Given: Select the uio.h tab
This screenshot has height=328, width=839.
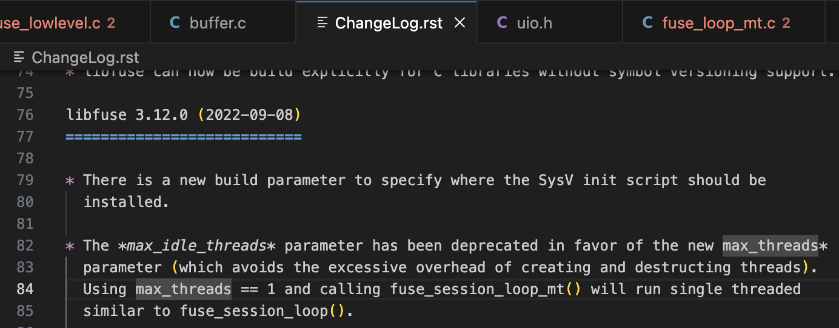Looking at the screenshot, I should 534,24.
